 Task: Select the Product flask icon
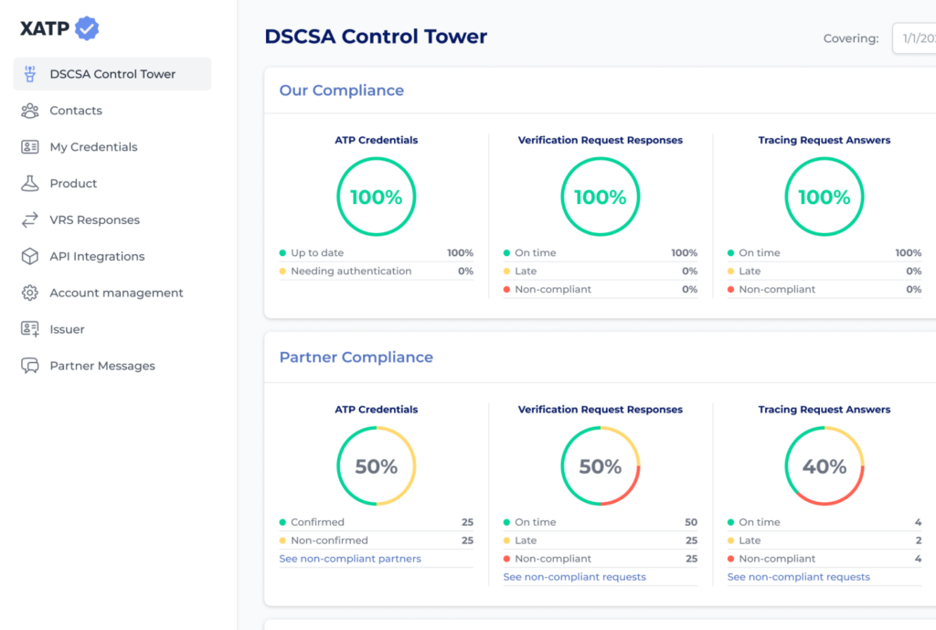coord(30,183)
